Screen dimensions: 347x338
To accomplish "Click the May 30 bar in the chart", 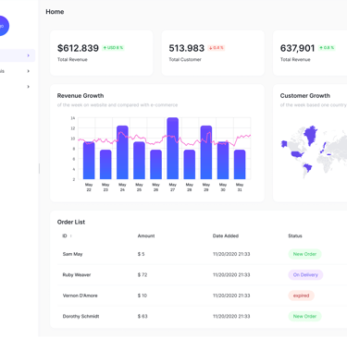I will tap(223, 161).
